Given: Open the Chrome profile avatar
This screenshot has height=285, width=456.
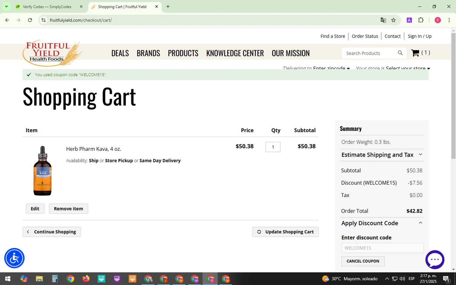Looking at the screenshot, I should pos(438,20).
